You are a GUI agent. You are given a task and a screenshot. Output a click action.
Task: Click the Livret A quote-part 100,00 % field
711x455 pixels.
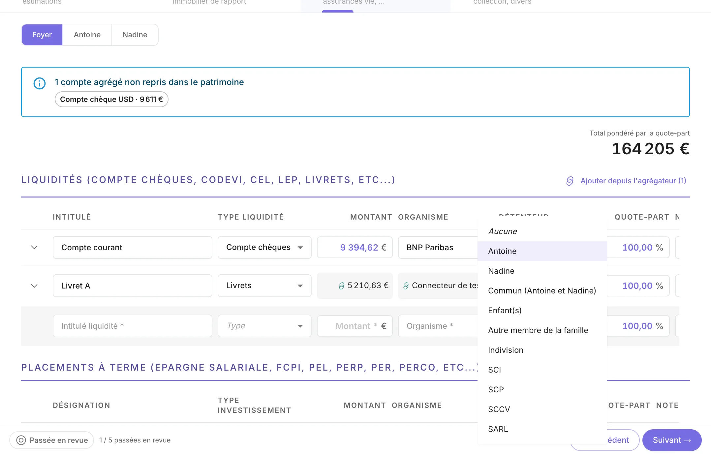pyautogui.click(x=638, y=286)
